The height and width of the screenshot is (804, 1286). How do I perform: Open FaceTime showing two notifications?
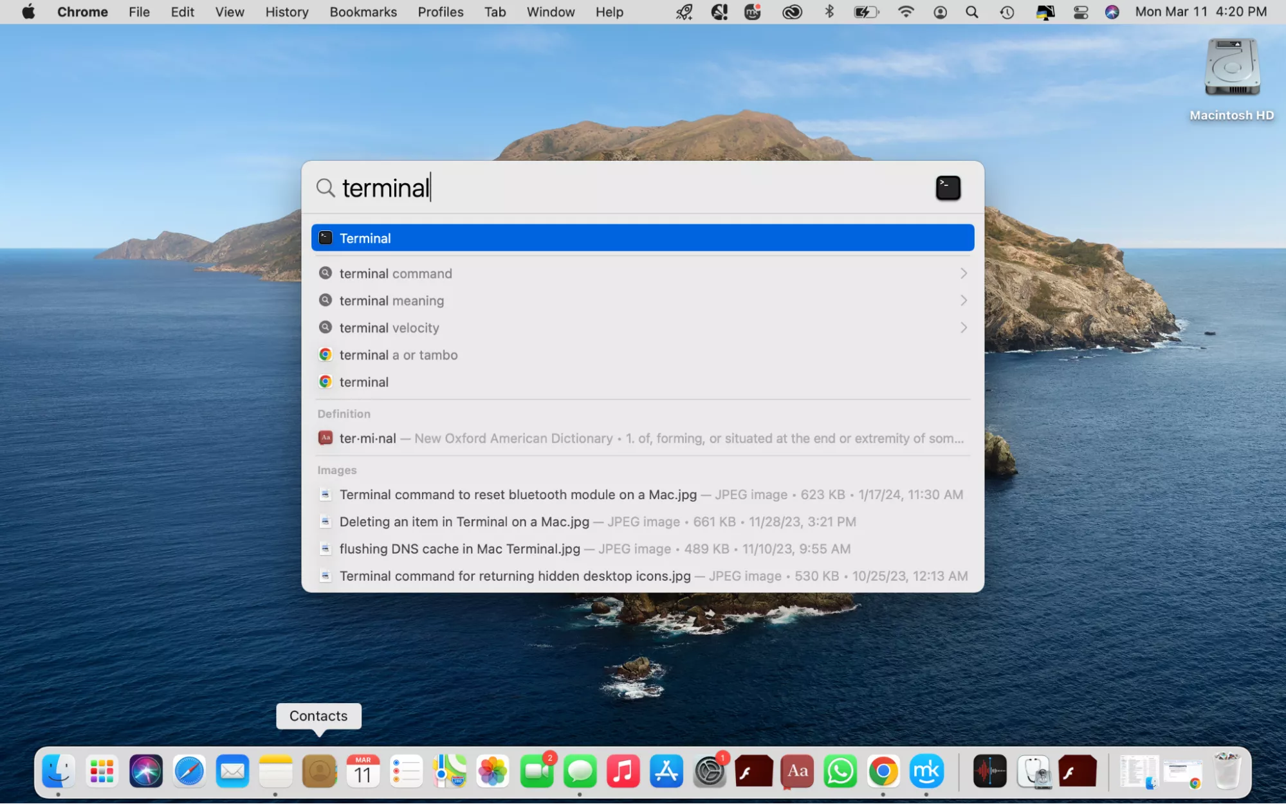coord(537,771)
